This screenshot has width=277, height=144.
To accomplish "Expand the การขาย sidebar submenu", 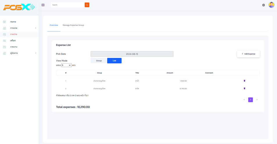I will (x=35, y=28).
